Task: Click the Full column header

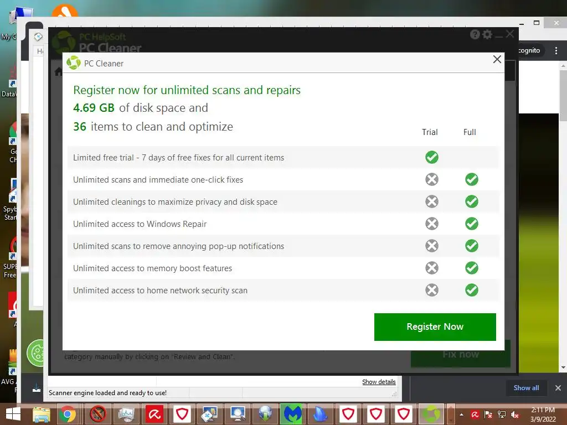Action: tap(470, 132)
